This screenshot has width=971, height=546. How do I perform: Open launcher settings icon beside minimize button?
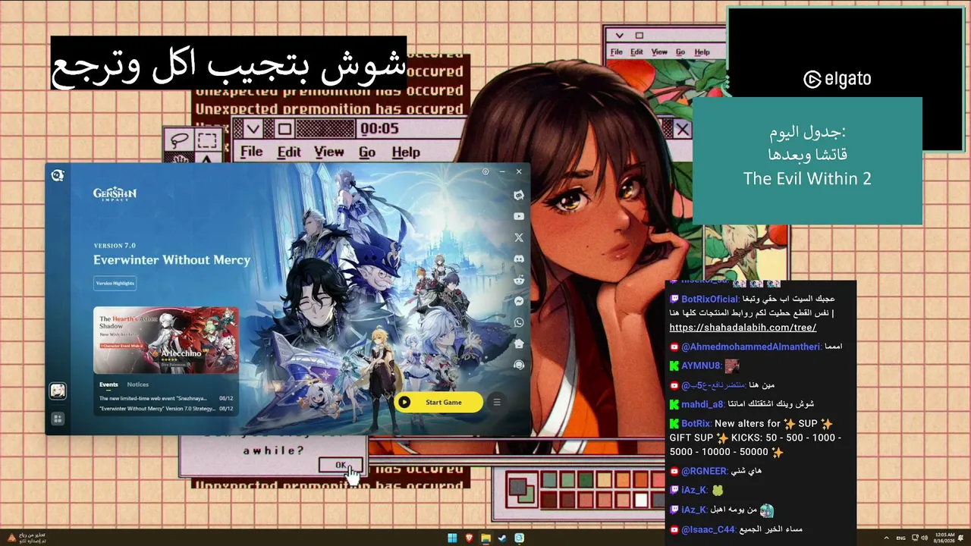click(x=485, y=171)
